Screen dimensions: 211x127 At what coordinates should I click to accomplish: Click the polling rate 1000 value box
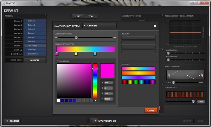coord(201,102)
